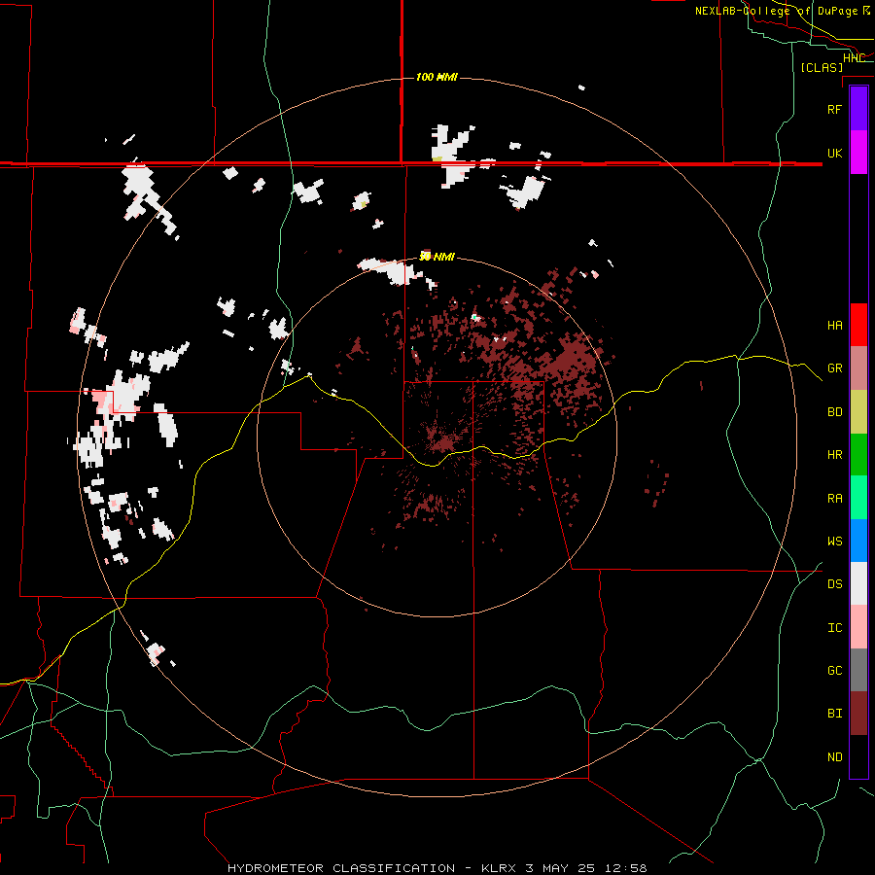The width and height of the screenshot is (875, 875).
Task: Click the HR green legend color block
Action: point(858,455)
